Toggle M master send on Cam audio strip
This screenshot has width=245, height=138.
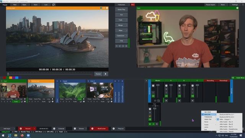click(150, 124)
